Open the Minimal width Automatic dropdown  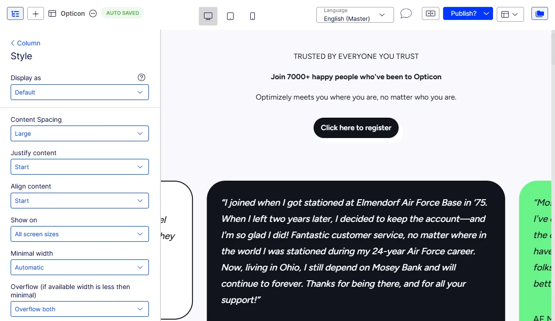coord(80,267)
